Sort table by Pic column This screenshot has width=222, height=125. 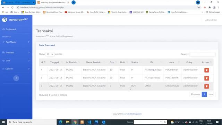point(153,62)
